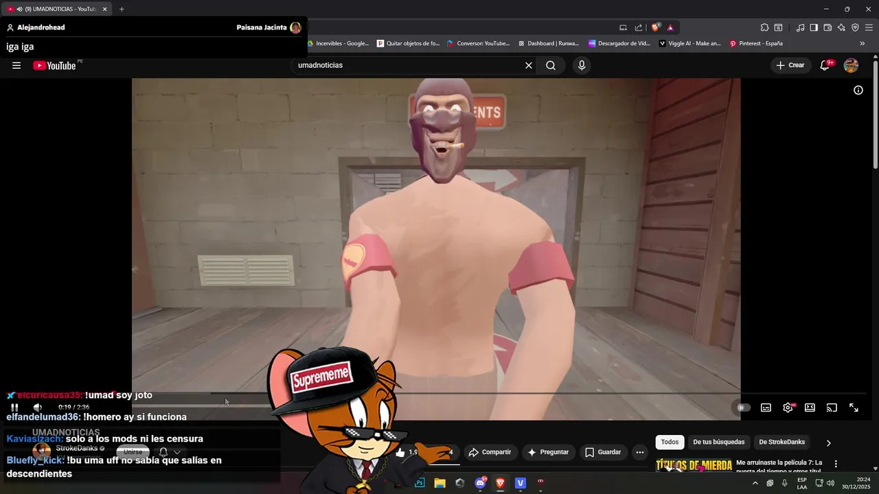
Task: Open player settings gear
Action: tap(788, 408)
